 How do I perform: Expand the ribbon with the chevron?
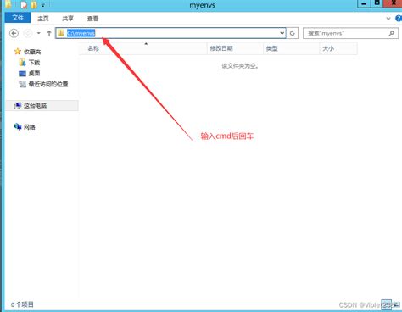pos(388,19)
